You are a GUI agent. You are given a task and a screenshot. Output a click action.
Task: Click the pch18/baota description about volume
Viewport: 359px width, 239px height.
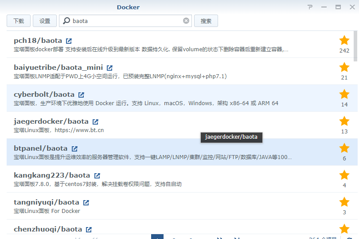tap(151, 49)
